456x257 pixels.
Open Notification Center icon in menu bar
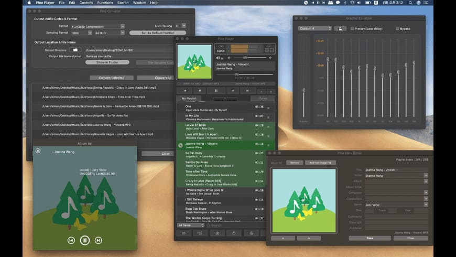point(426,3)
